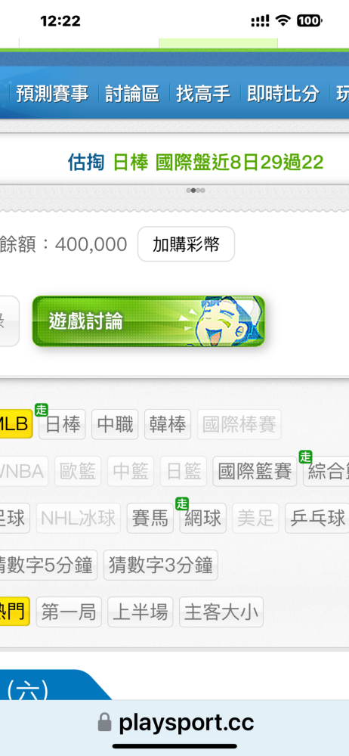Image resolution: width=349 pixels, height=756 pixels.
Task: Select 國際籃賽 category
Action: click(255, 471)
